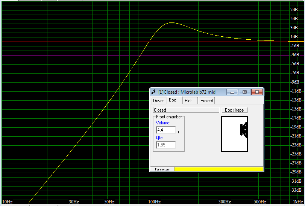This screenshot has height=206, width=305.
Task: Click the yellow plot color bar
Action: 218,170
